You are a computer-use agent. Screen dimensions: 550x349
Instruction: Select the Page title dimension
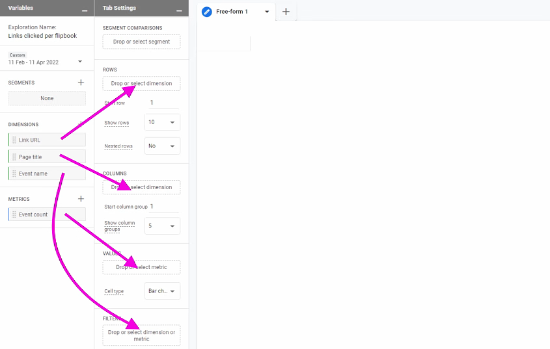click(x=47, y=157)
